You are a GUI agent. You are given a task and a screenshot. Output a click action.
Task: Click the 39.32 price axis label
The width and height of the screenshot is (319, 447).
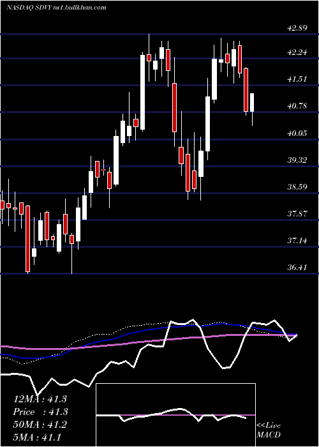point(297,160)
